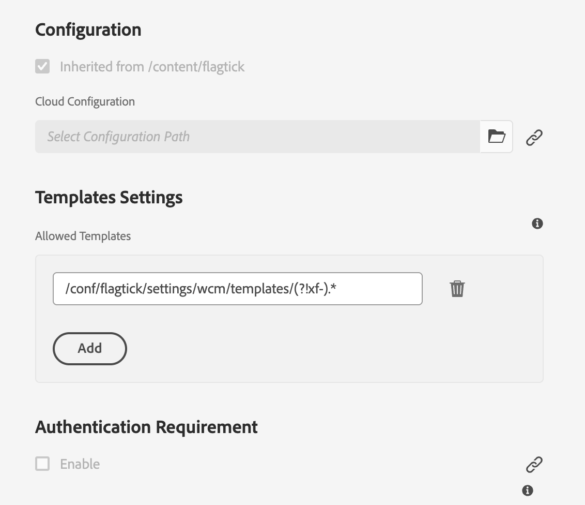Click the link icon beside Authentication Requirement
This screenshot has width=585, height=505.
[x=534, y=464]
